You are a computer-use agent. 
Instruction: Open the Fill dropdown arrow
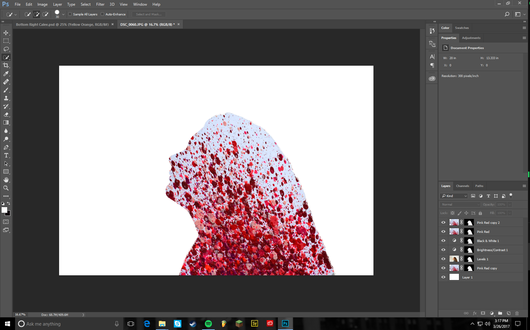pyautogui.click(x=510, y=213)
